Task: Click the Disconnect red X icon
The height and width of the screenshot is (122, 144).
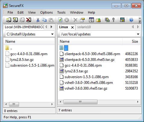Action: coord(29,20)
